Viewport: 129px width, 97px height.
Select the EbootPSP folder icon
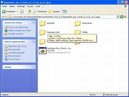click(x=42, y=23)
